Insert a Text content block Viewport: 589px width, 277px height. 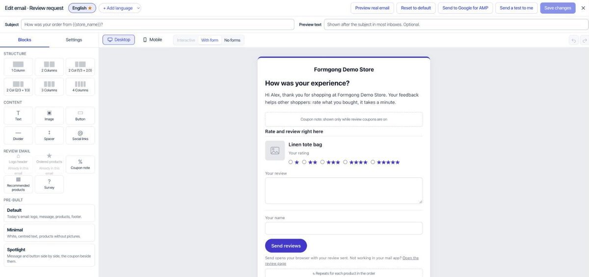click(x=18, y=116)
